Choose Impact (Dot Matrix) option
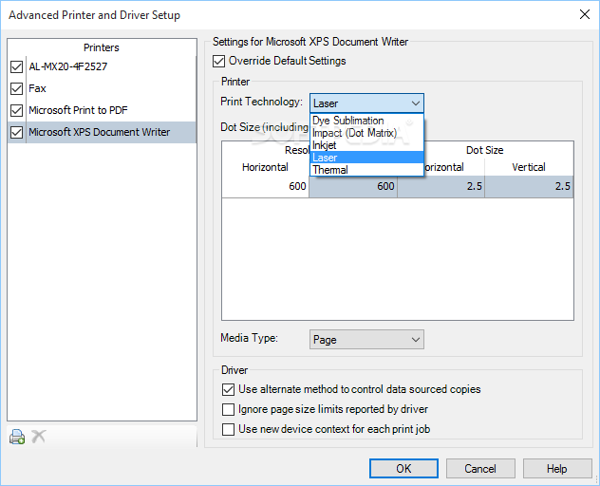This screenshot has width=600, height=486. click(x=366, y=133)
